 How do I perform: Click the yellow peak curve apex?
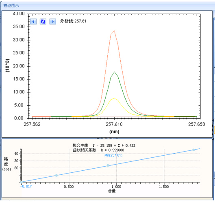click(x=114, y=98)
